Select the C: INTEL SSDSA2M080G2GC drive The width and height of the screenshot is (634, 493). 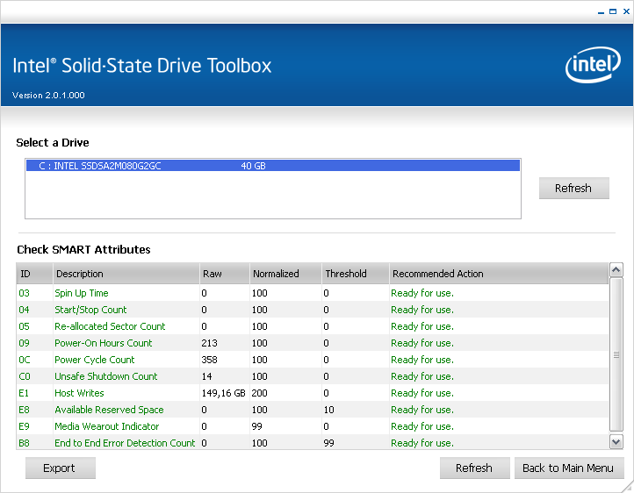[273, 166]
